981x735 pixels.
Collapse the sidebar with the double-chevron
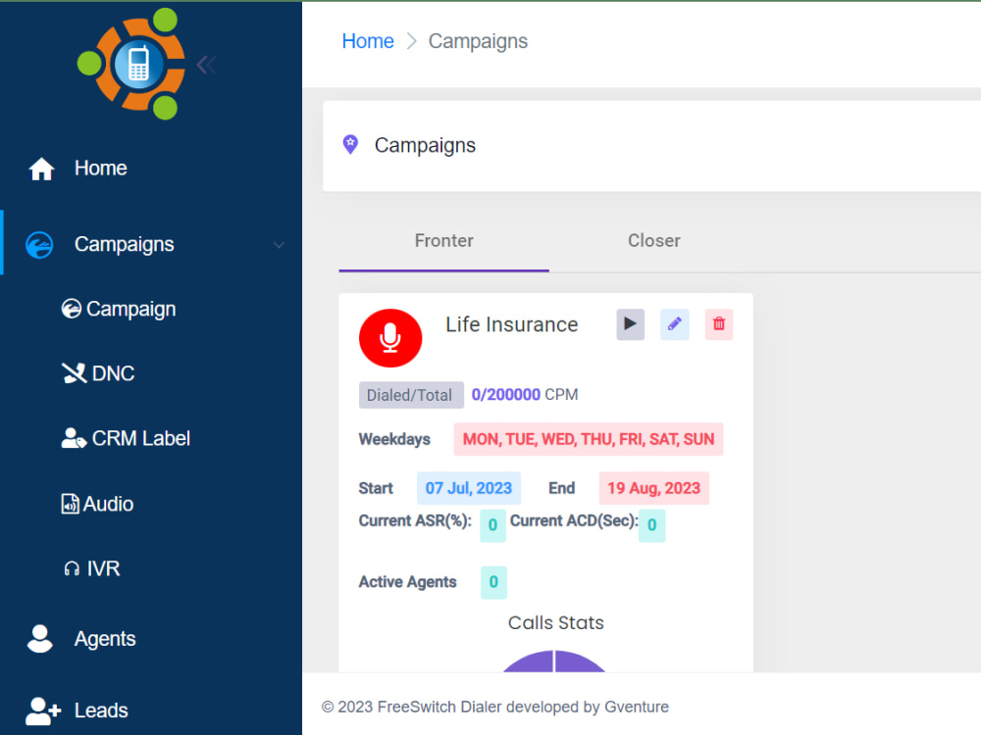(206, 64)
